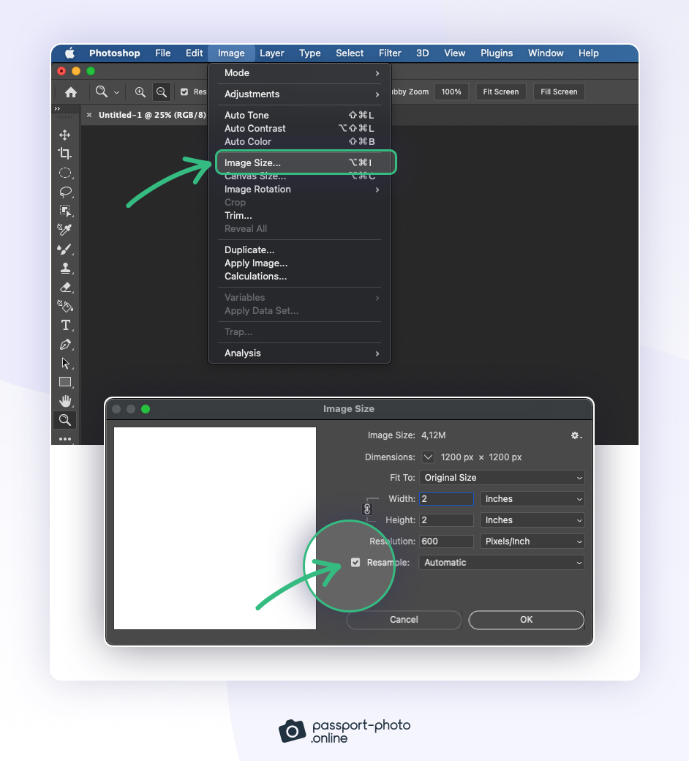The height and width of the screenshot is (761, 689).
Task: Open the Resolution units dropdown
Action: pyautogui.click(x=532, y=541)
